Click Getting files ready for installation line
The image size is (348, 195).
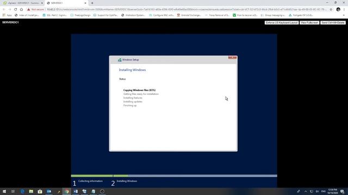click(141, 94)
